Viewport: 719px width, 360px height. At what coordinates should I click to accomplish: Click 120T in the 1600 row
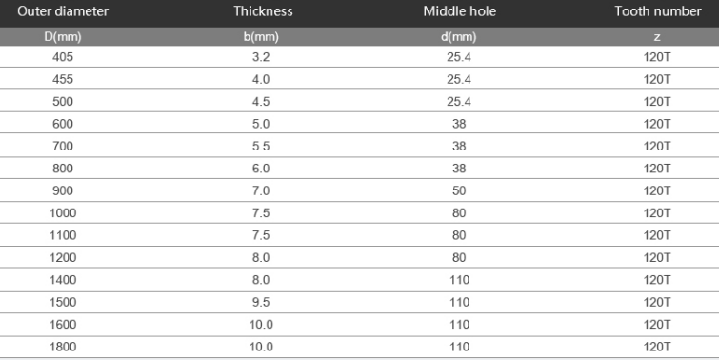(x=657, y=325)
